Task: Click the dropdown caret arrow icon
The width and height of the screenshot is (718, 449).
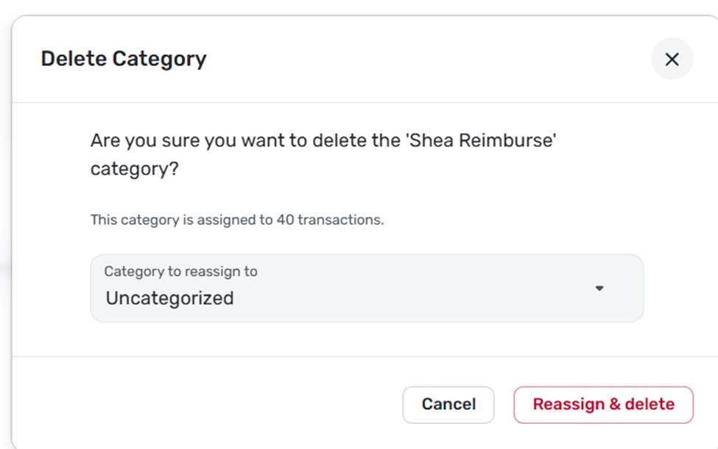Action: [599, 289]
